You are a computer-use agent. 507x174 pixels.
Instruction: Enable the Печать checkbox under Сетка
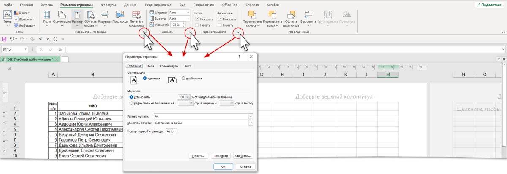(197, 25)
